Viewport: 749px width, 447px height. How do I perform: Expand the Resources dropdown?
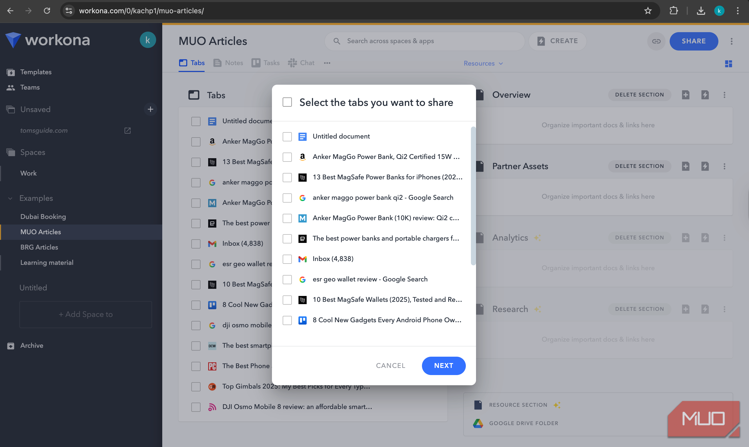click(x=483, y=63)
